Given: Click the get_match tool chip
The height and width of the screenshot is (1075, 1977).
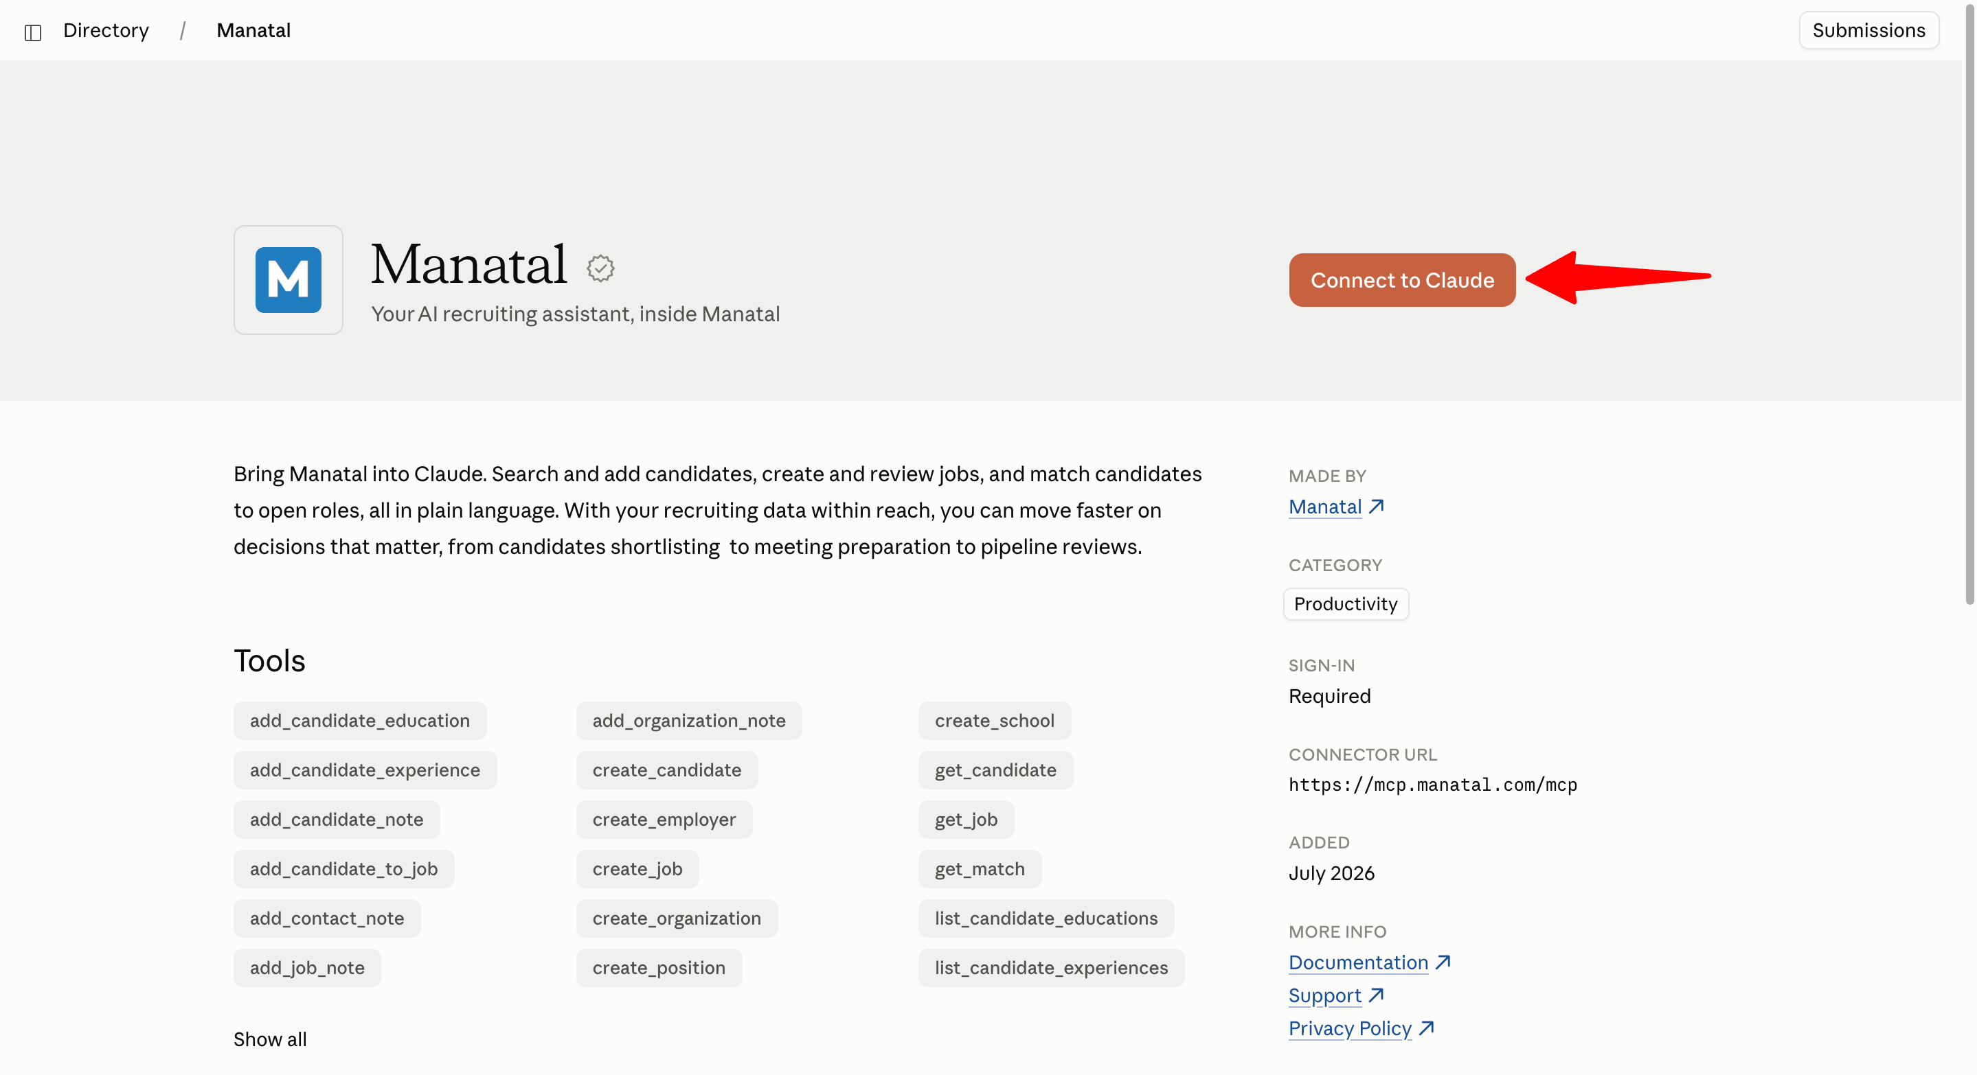Looking at the screenshot, I should (x=980, y=869).
